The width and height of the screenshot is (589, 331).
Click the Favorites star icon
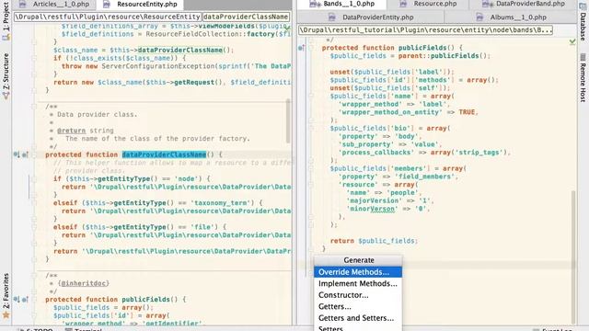(6, 314)
